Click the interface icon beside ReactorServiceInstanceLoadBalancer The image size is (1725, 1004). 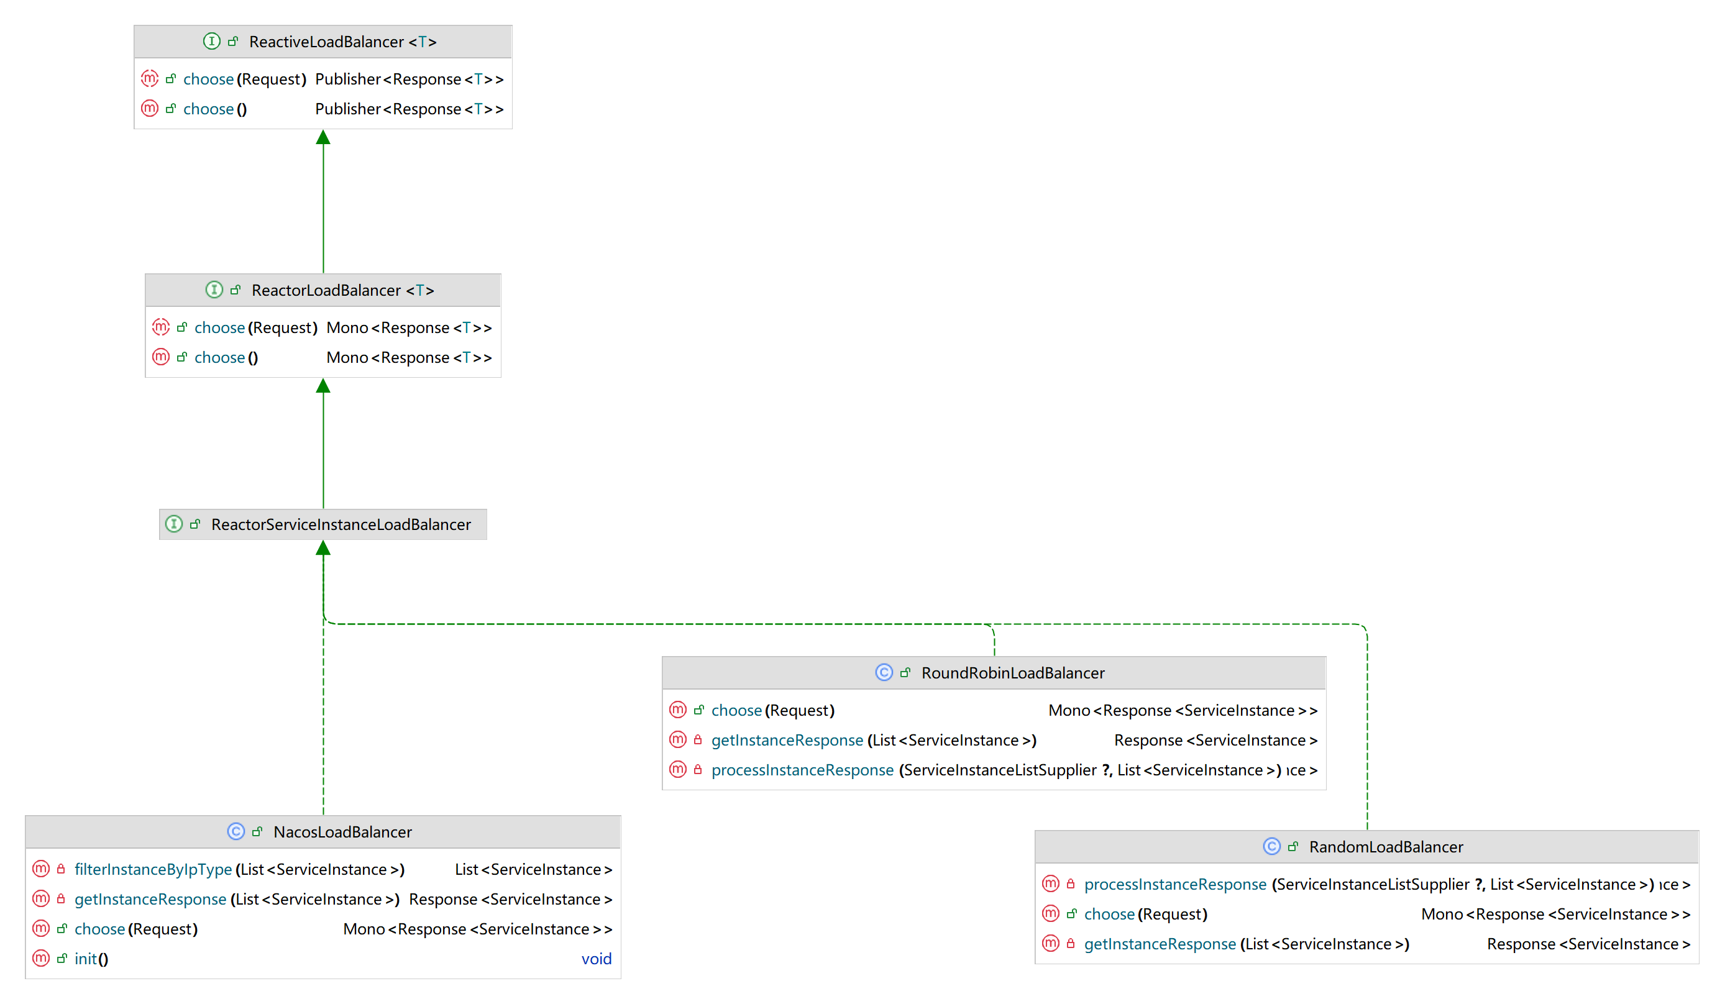174,524
